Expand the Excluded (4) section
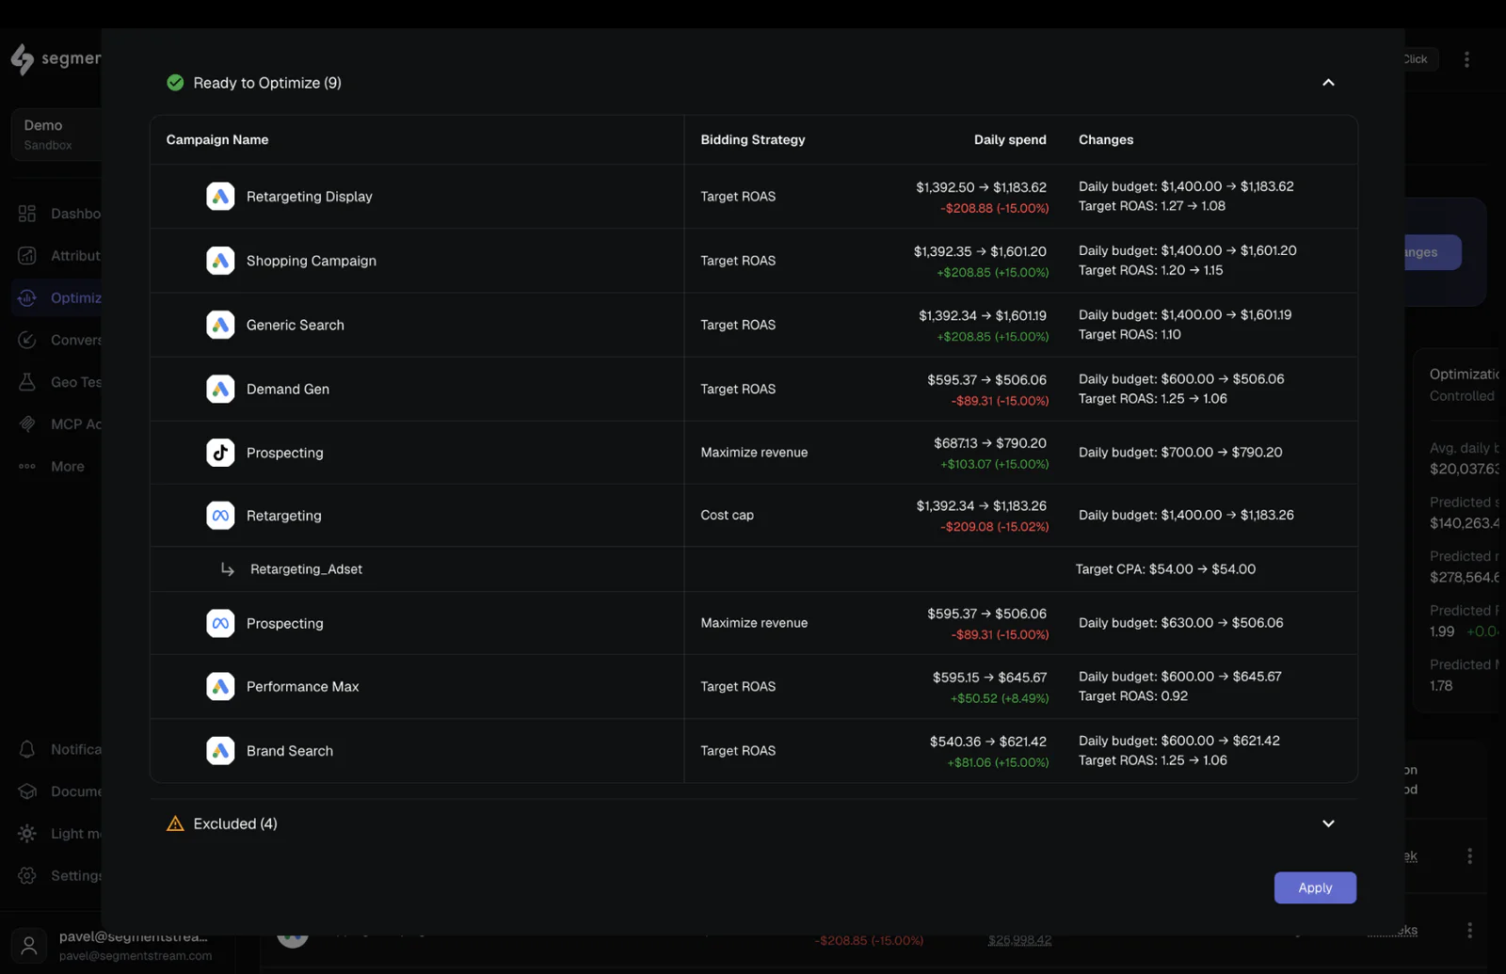Viewport: 1506px width, 974px height. point(1328,823)
